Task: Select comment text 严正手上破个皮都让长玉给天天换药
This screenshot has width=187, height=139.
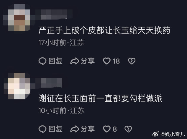Action: (x=104, y=30)
